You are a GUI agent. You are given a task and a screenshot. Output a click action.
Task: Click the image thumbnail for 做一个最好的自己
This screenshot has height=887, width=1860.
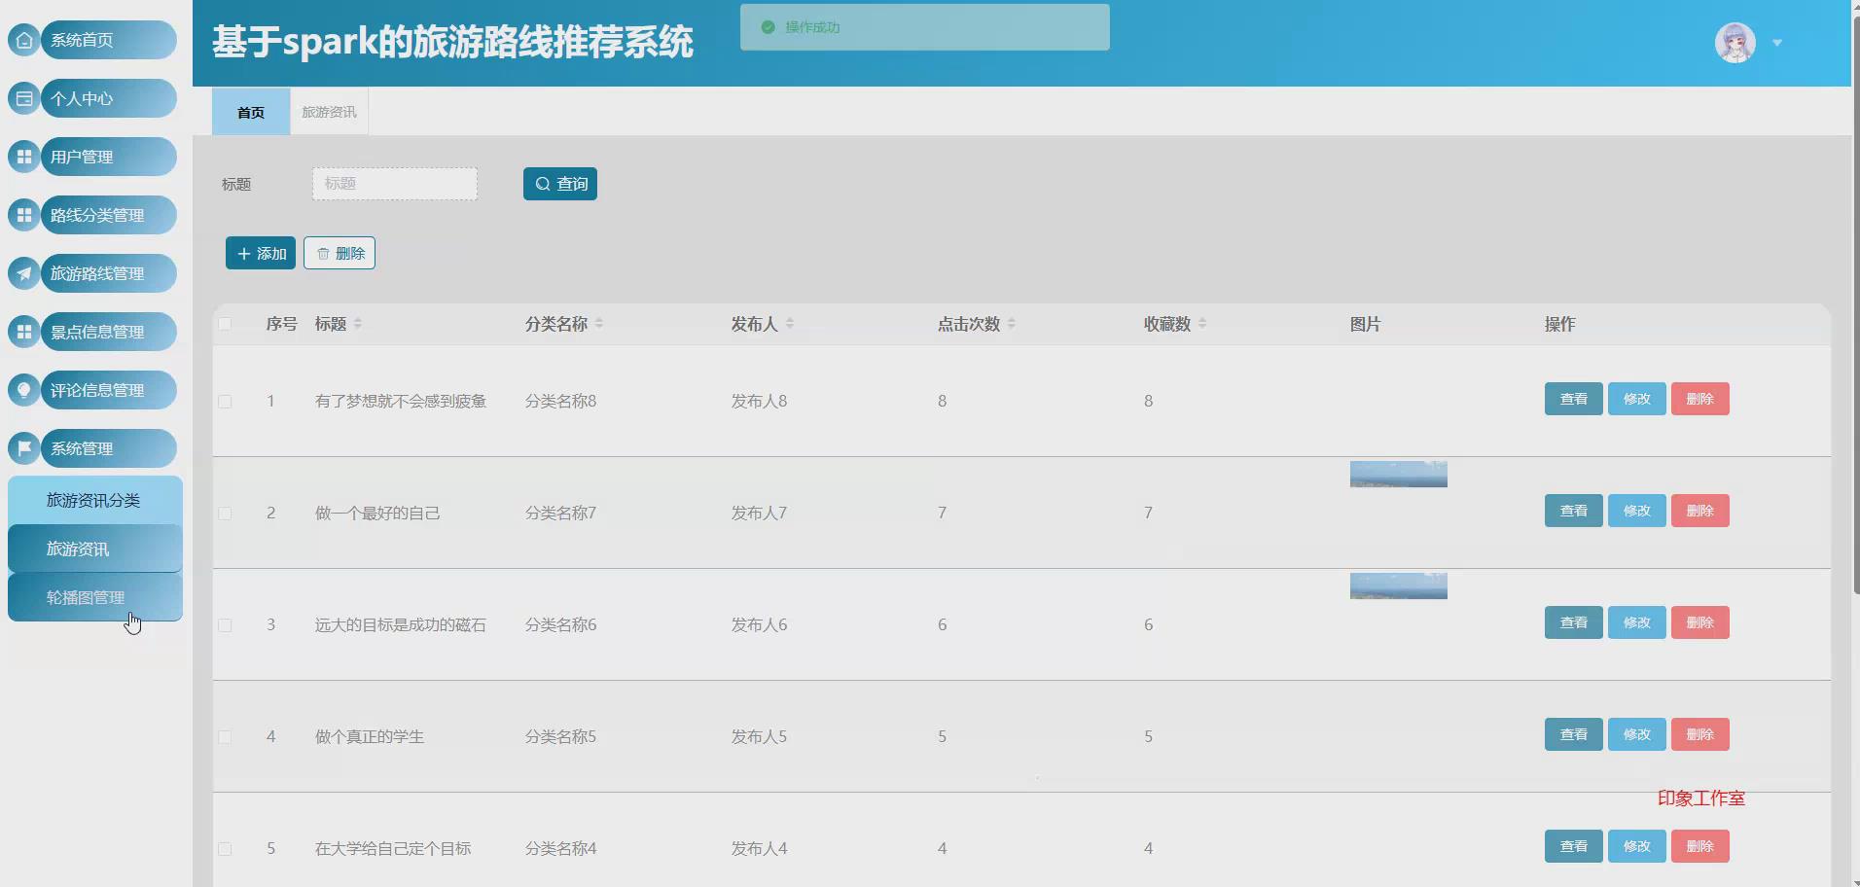pyautogui.click(x=1397, y=474)
